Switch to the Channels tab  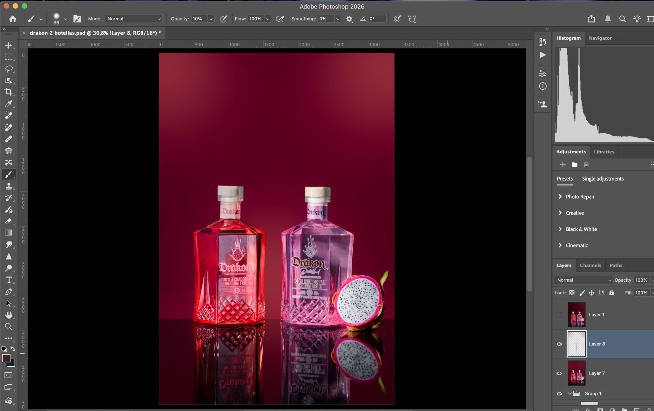590,266
